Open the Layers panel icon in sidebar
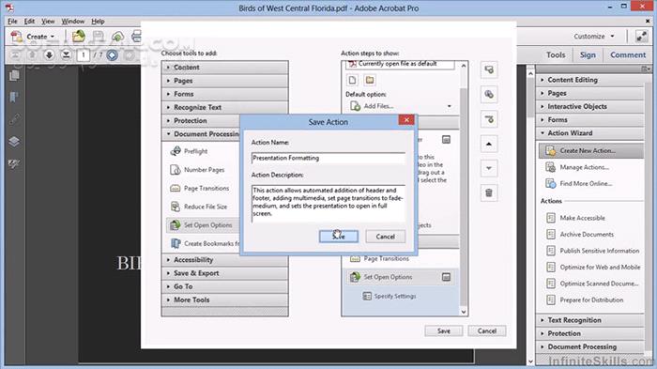The width and height of the screenshot is (657, 369). (14, 142)
